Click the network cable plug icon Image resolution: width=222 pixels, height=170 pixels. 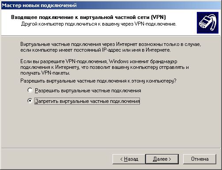pos(207,23)
